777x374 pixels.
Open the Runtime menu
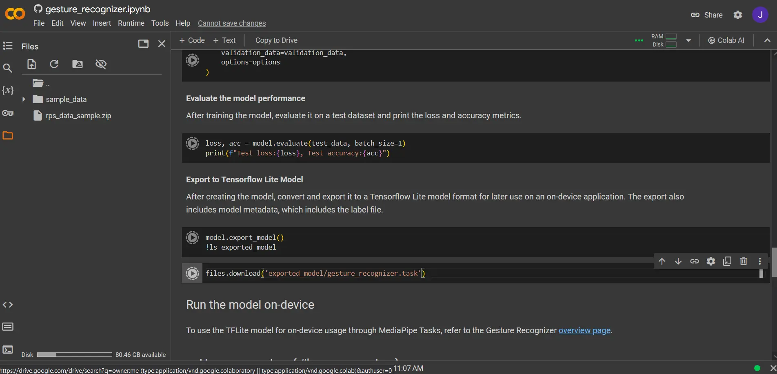point(131,23)
